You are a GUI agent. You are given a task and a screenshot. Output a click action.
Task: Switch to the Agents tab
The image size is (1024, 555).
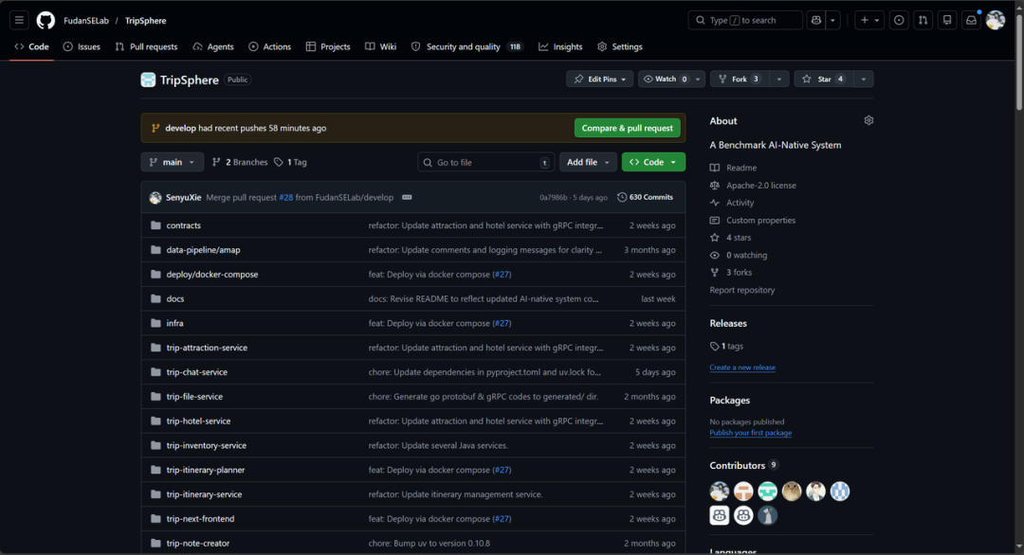213,47
